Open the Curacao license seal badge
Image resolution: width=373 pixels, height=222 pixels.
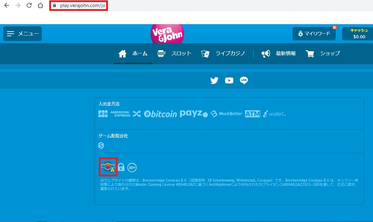[108, 167]
